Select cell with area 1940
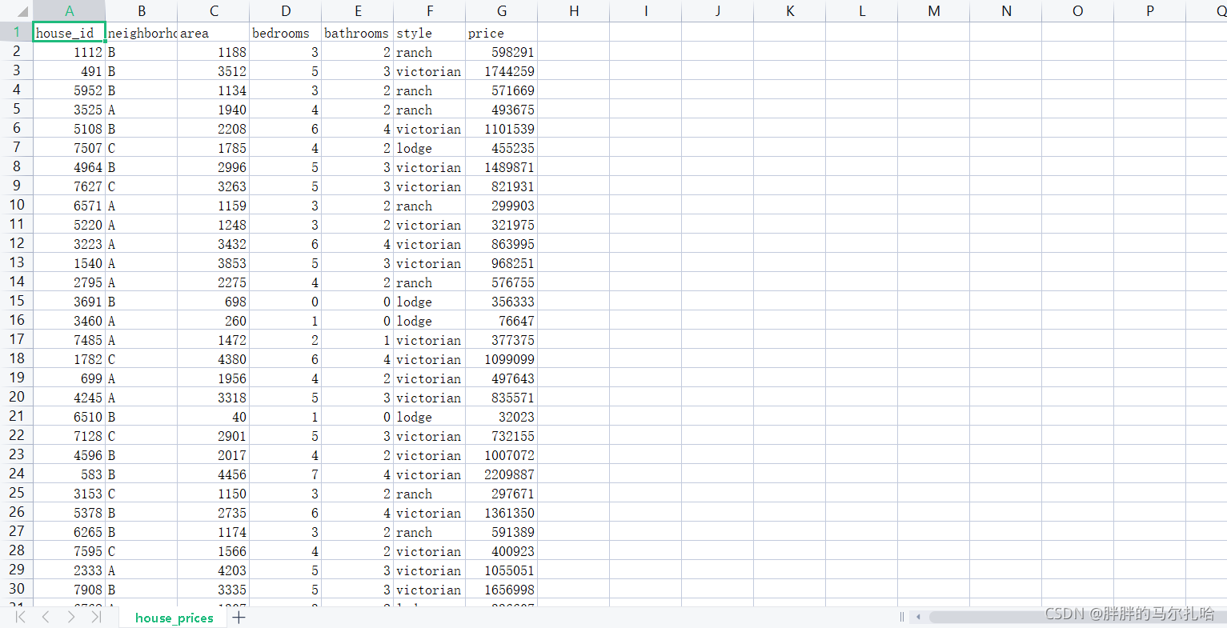This screenshot has width=1227, height=628. tap(214, 110)
